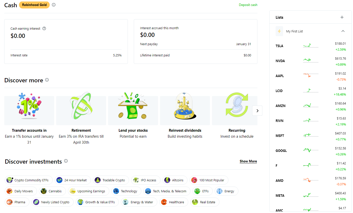The width and height of the screenshot is (353, 213).
Task: Select the Energy & Water chip icon
Action: pyautogui.click(x=126, y=202)
